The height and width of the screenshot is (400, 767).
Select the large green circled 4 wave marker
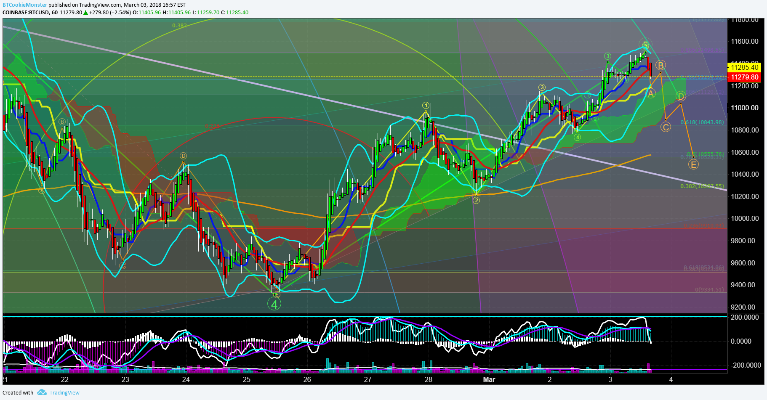274,304
